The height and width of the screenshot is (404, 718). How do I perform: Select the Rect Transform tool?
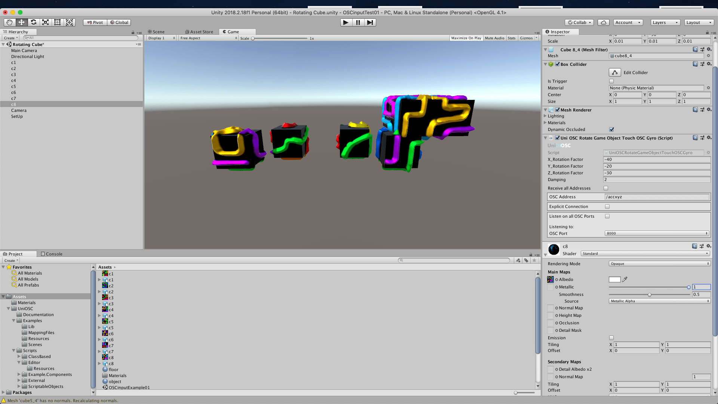(x=57, y=22)
